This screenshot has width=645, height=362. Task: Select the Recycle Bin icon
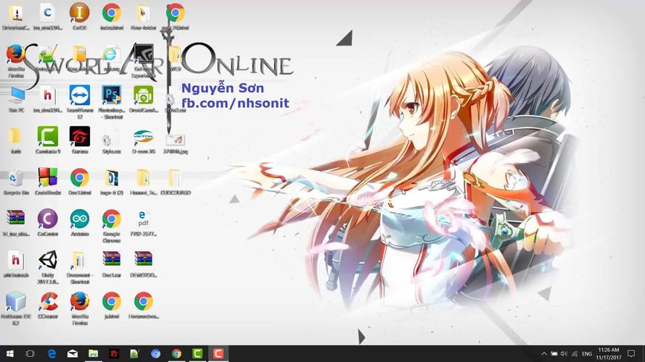pos(16,177)
